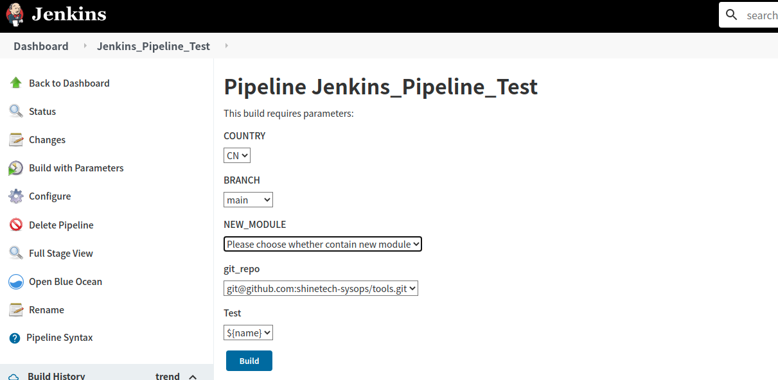
Task: Click the Open Blue Ocean wave icon
Action: pyautogui.click(x=15, y=281)
